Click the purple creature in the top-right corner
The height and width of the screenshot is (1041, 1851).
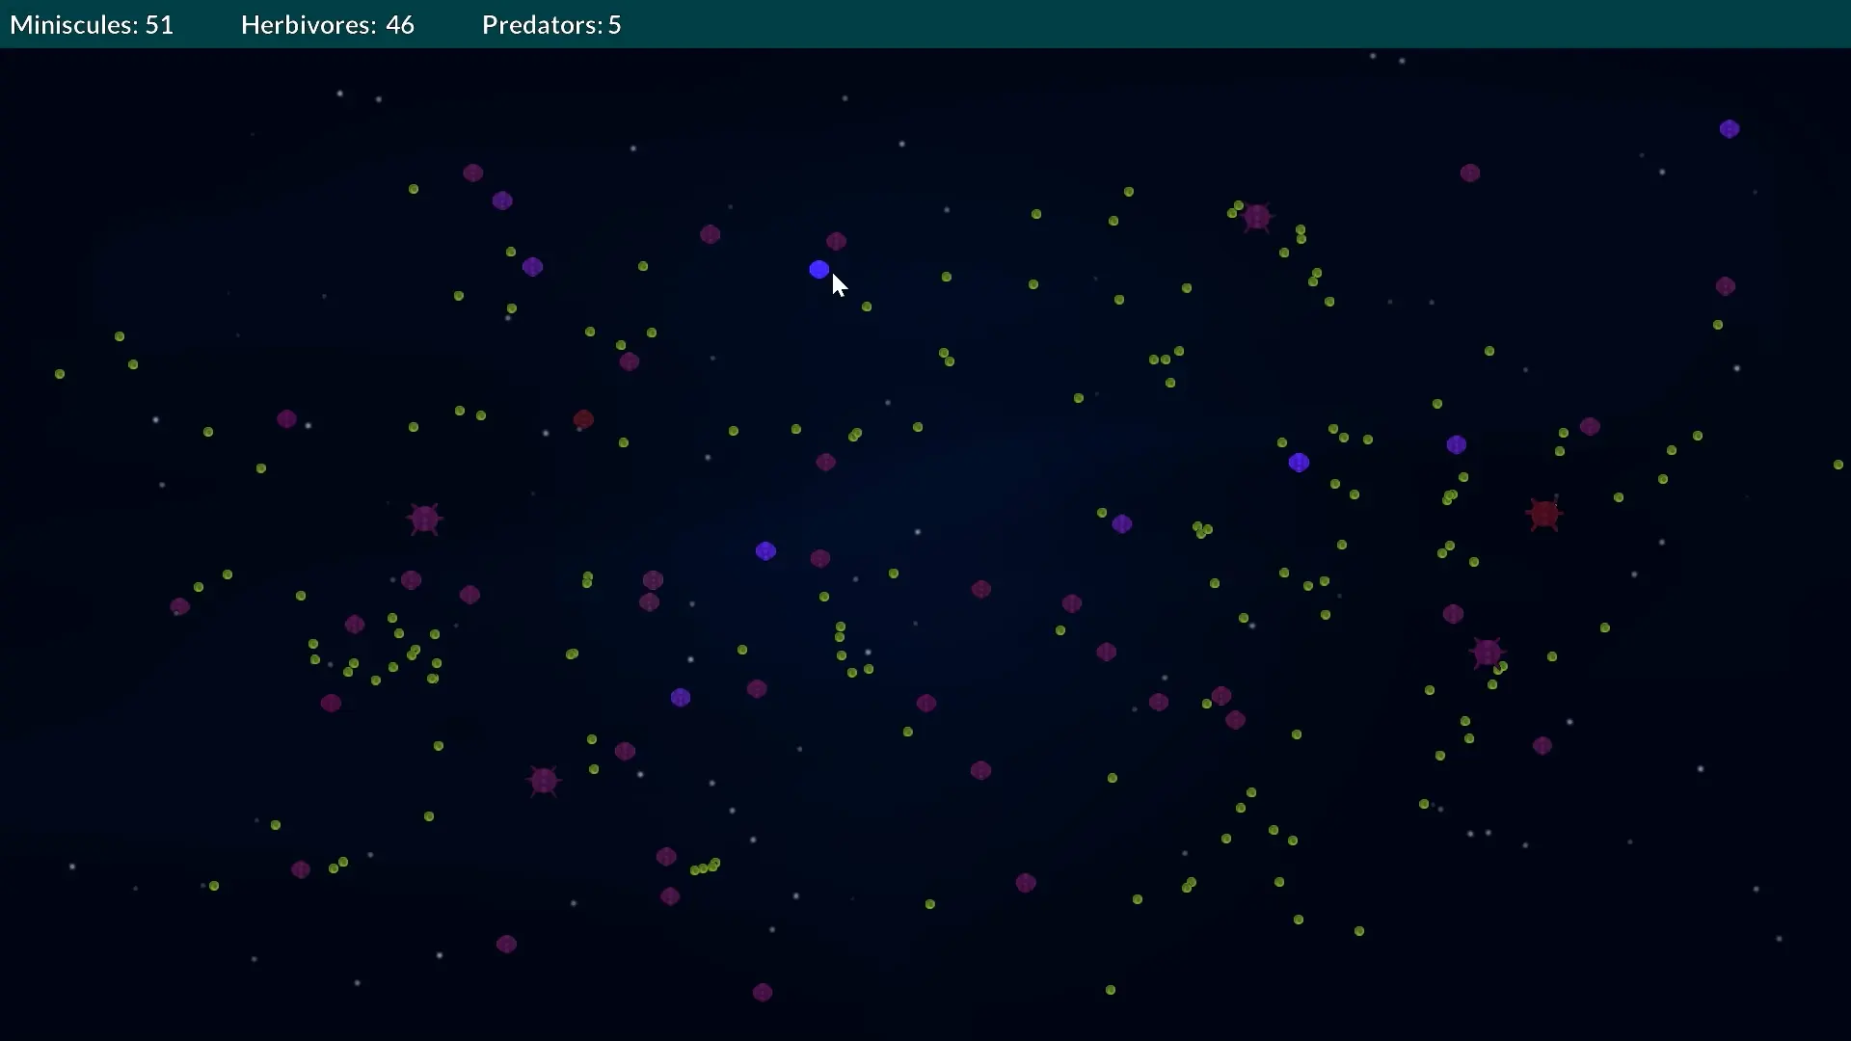1729,129
